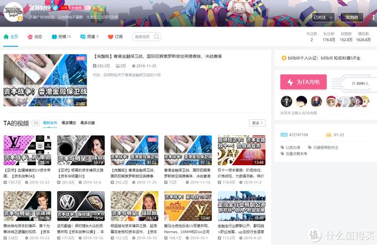Click the first charger avatar
The height and width of the screenshot is (245, 377).
pyautogui.click(x=287, y=101)
